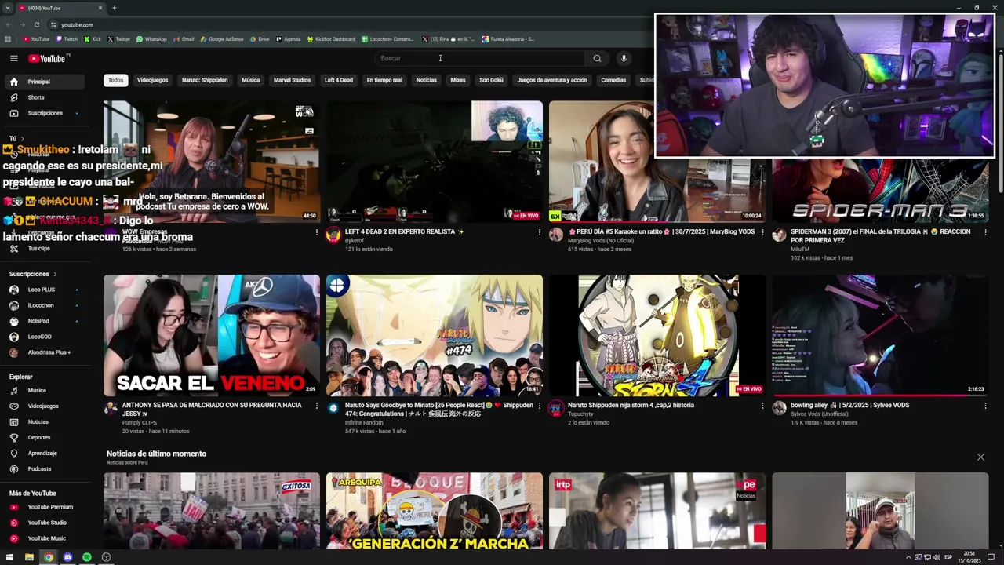Select the Marvel Studios filter chip
Viewport: 1004px width, 565px height.
(x=292, y=80)
